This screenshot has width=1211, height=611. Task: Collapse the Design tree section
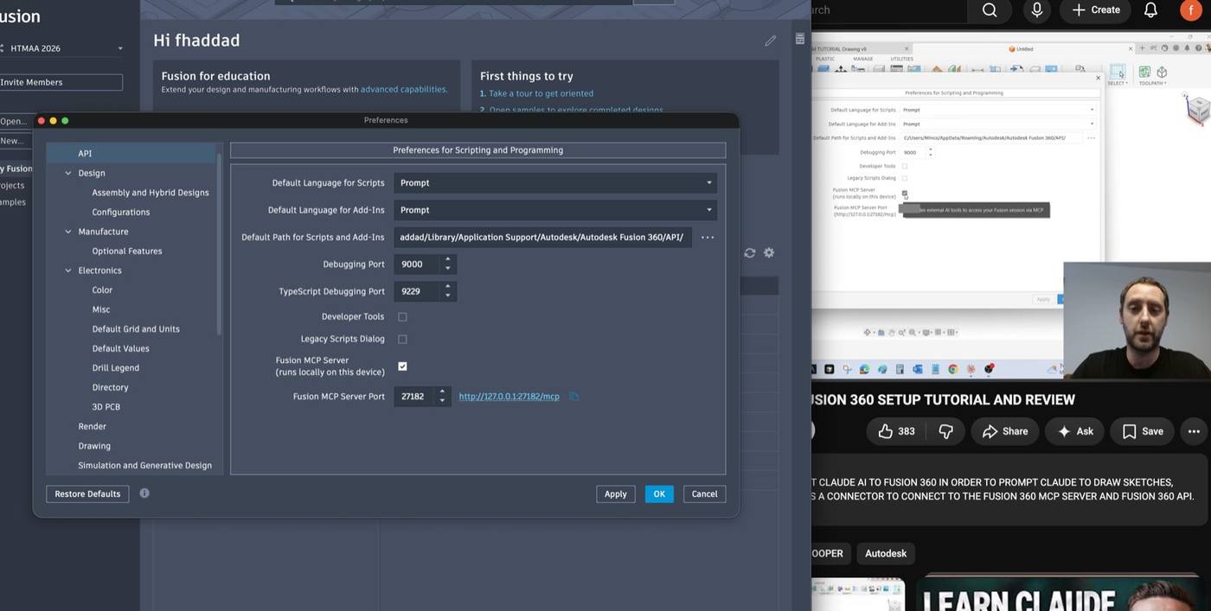click(68, 173)
